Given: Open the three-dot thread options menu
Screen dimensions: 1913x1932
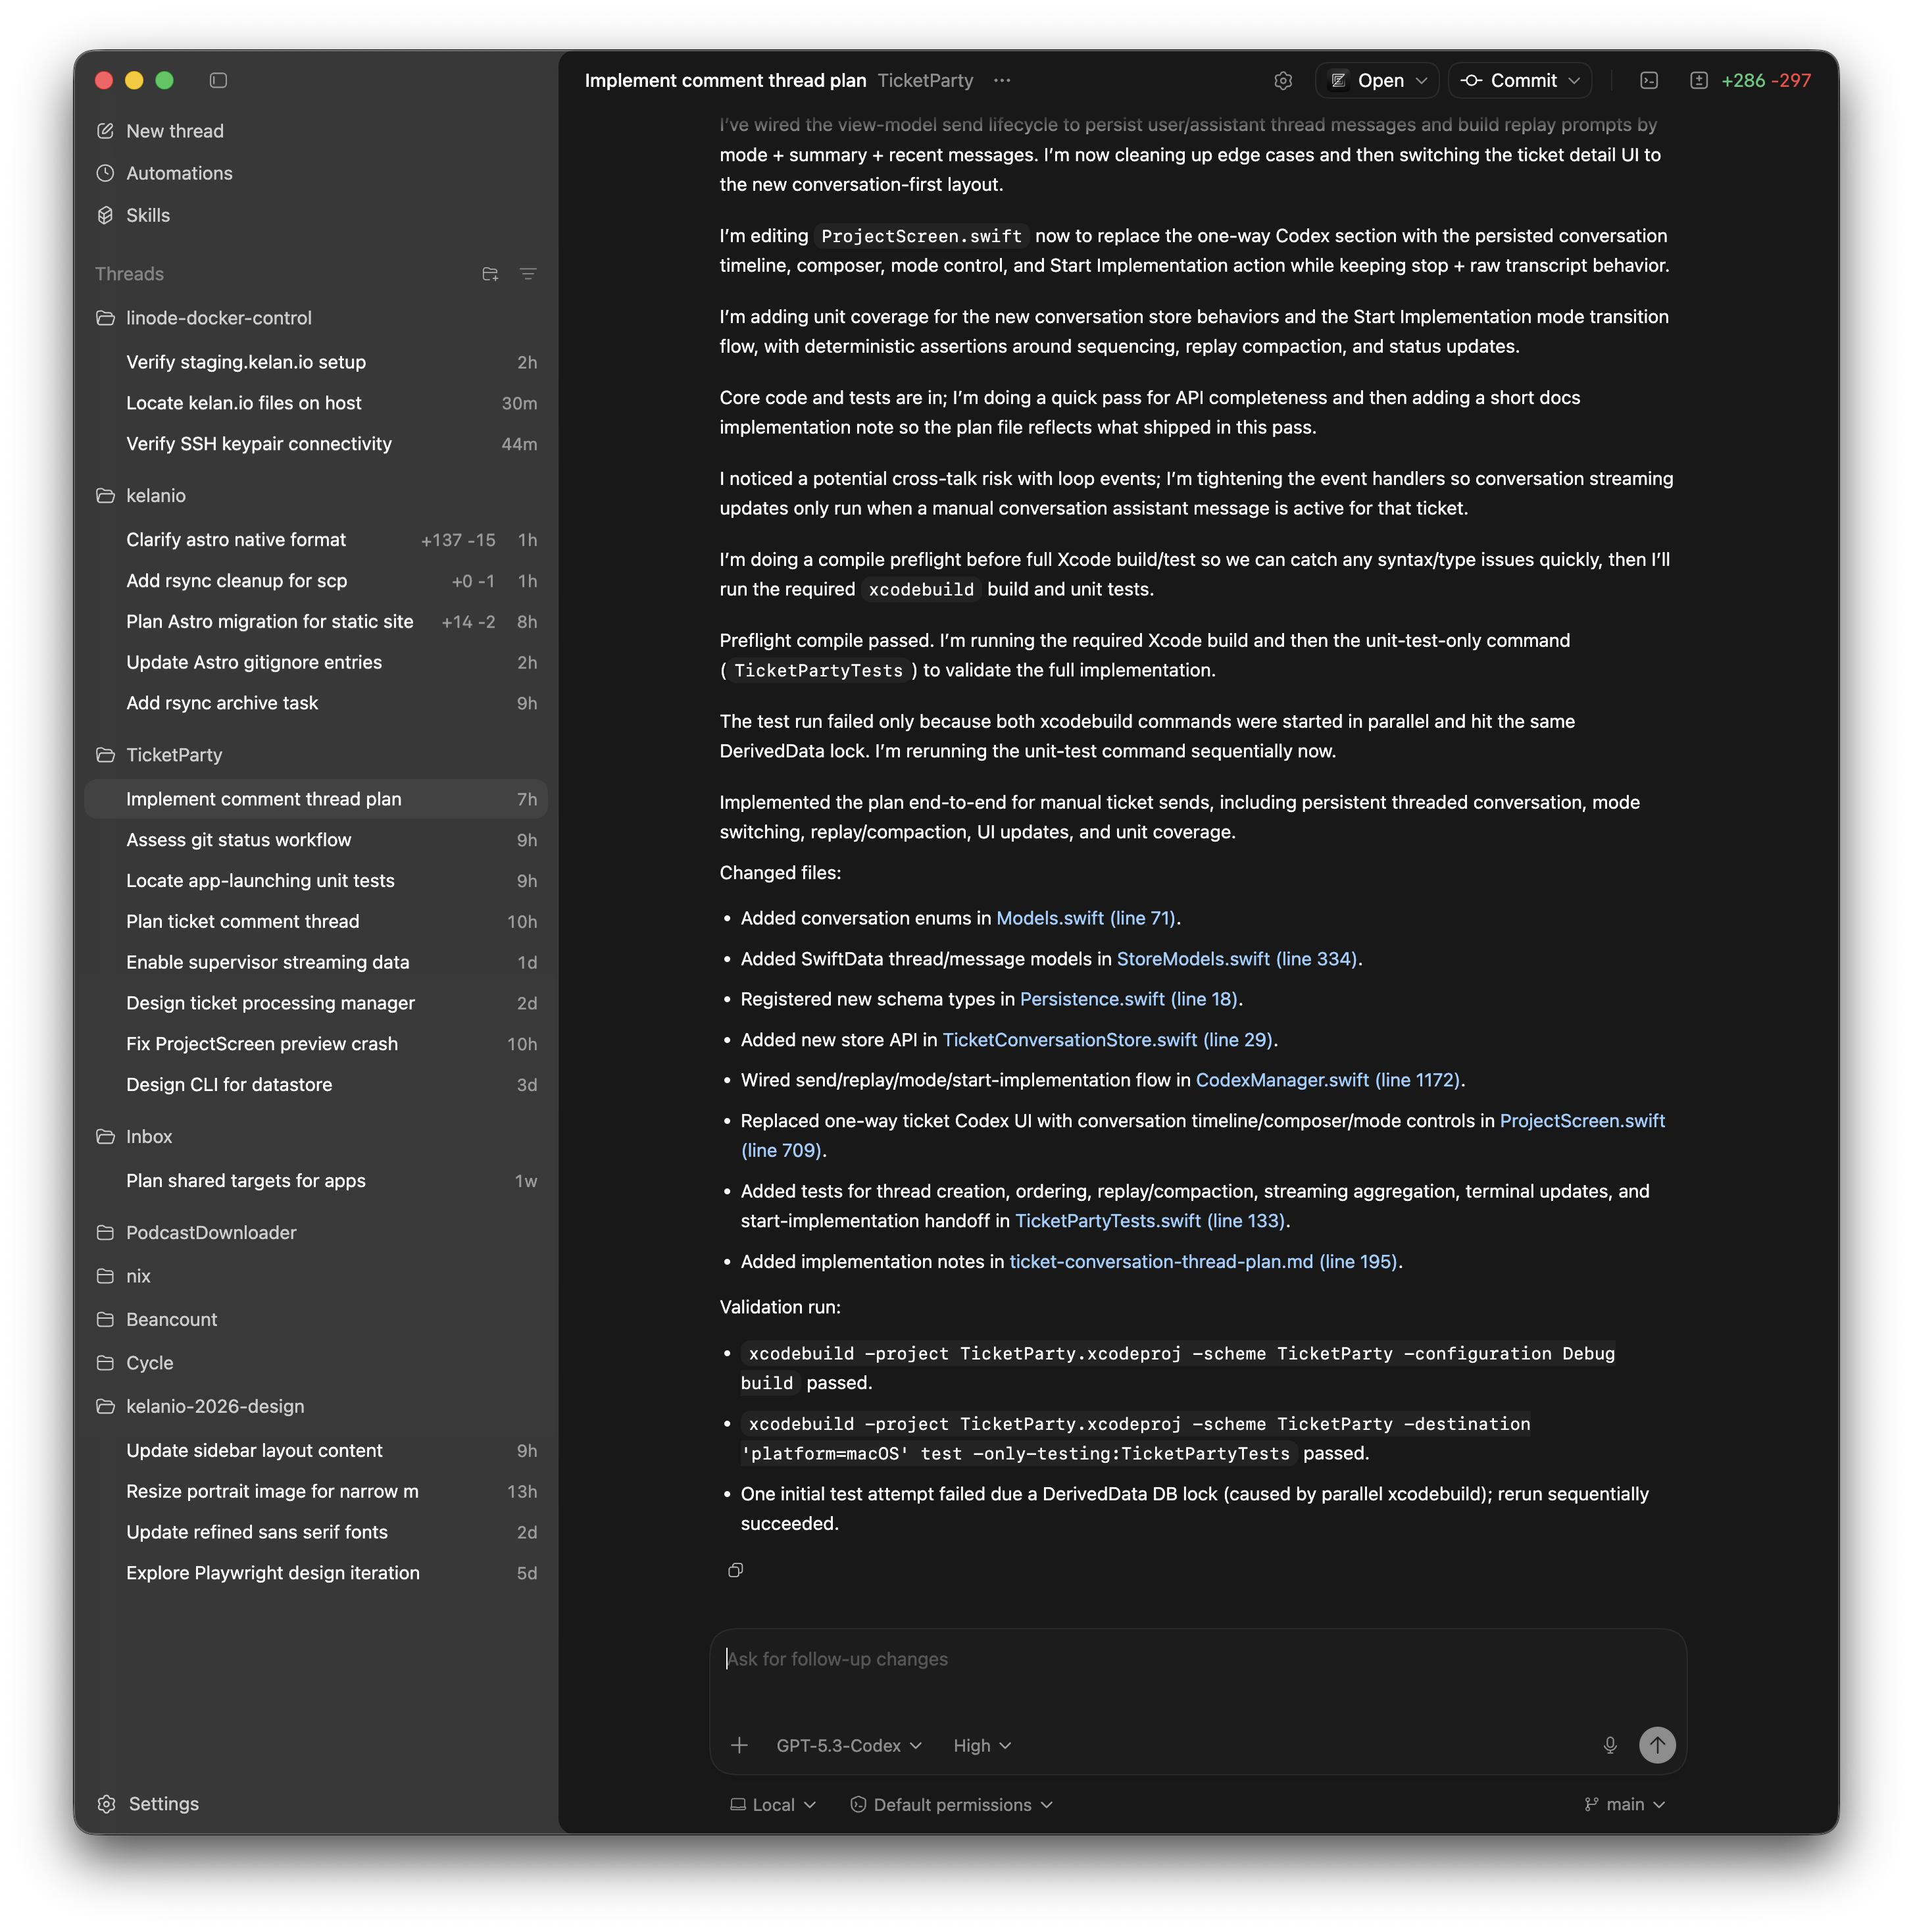Looking at the screenshot, I should 1001,80.
